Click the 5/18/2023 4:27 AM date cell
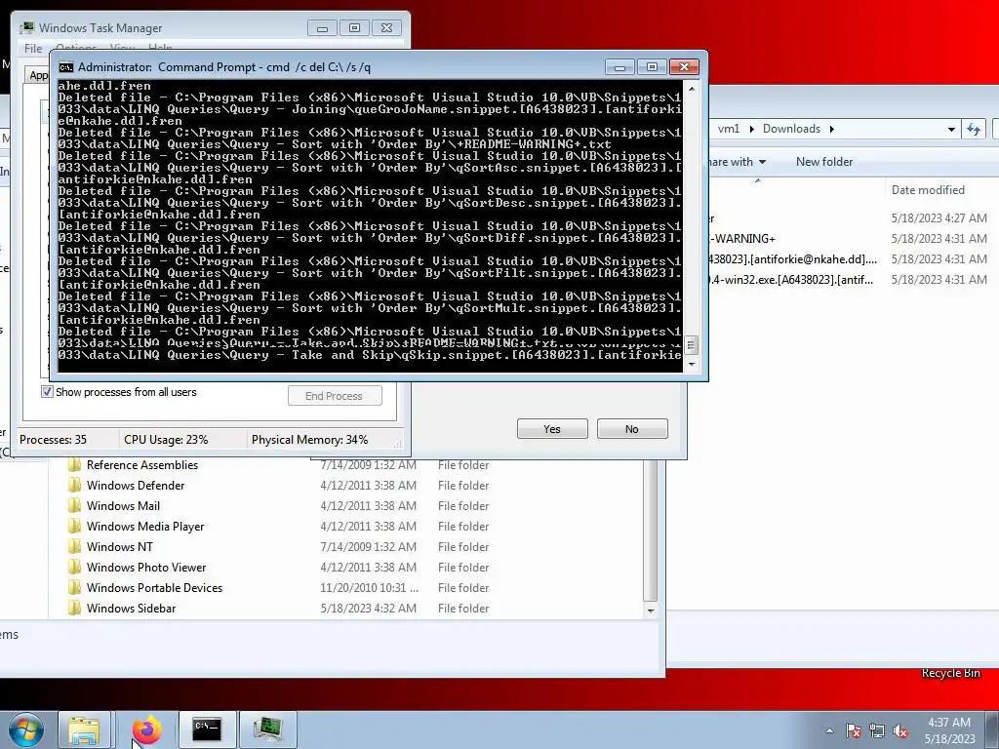The image size is (999, 749). (x=939, y=217)
